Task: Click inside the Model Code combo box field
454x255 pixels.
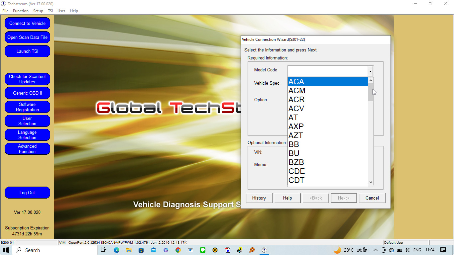Action: coord(328,71)
